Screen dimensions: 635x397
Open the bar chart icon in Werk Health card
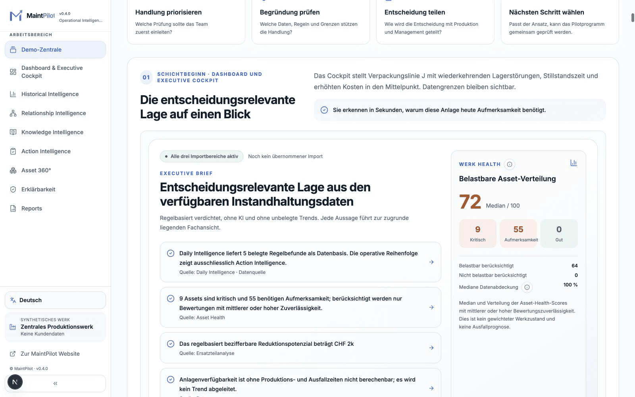tap(573, 163)
